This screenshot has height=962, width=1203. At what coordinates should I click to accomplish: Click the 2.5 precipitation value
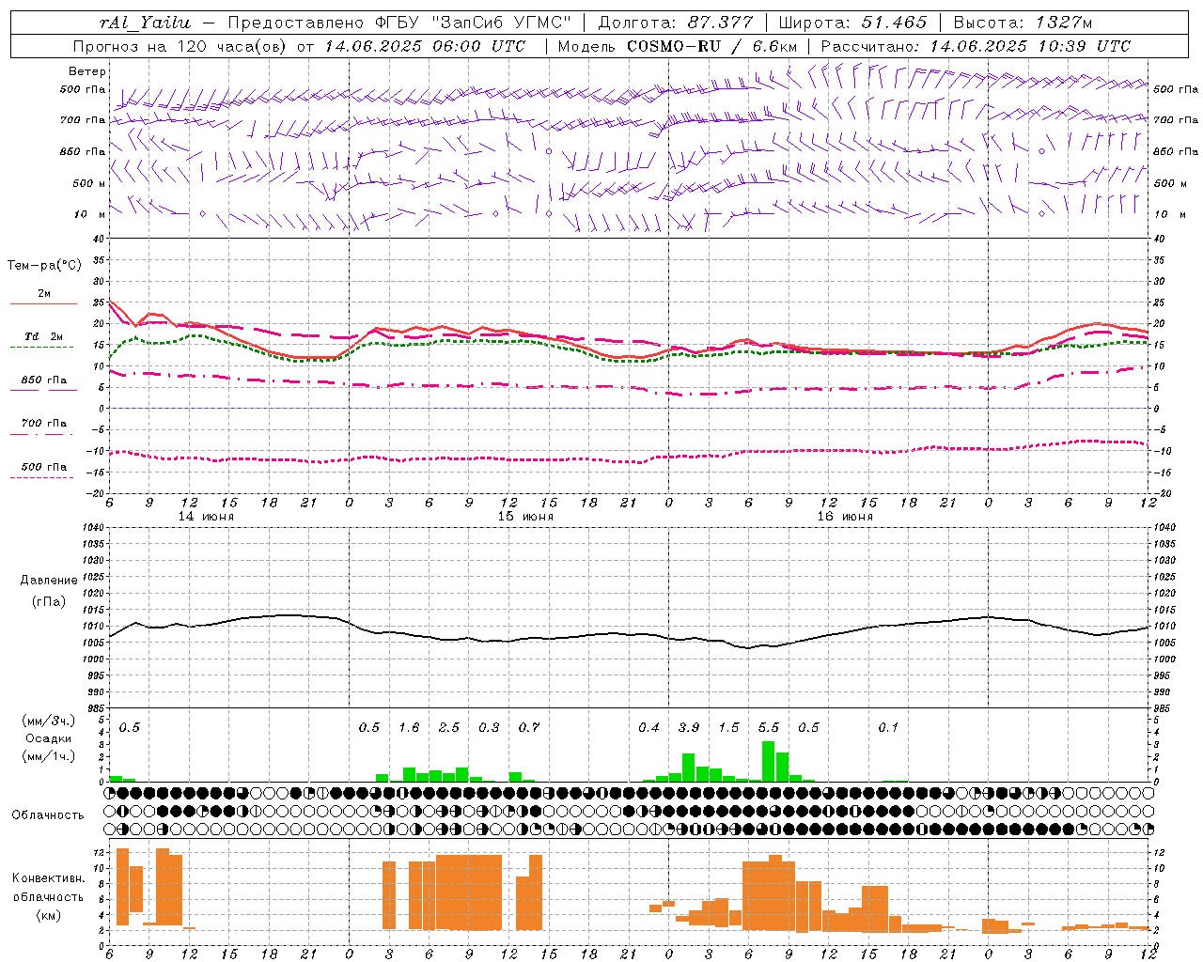pos(449,728)
